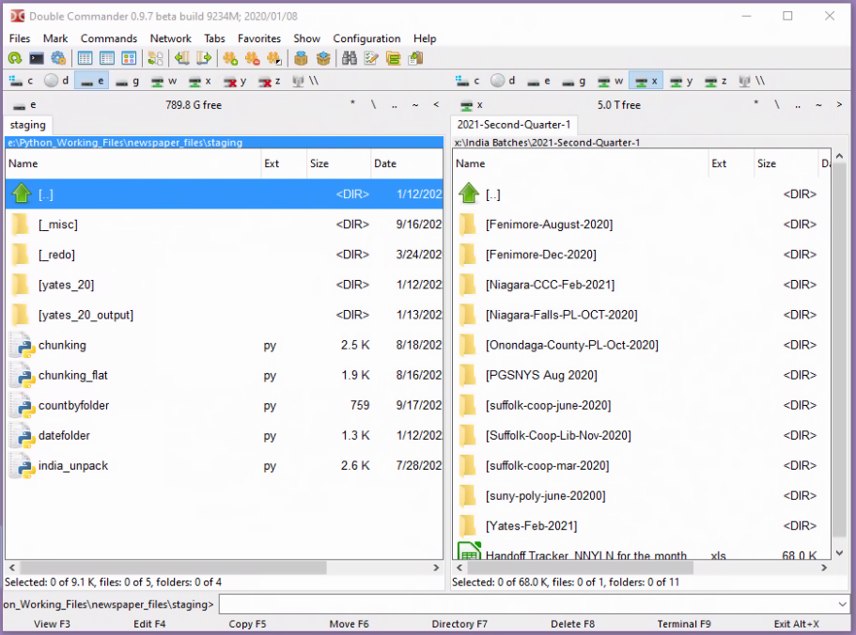
Task: Click the Terminal F9 button
Action: pos(683,624)
